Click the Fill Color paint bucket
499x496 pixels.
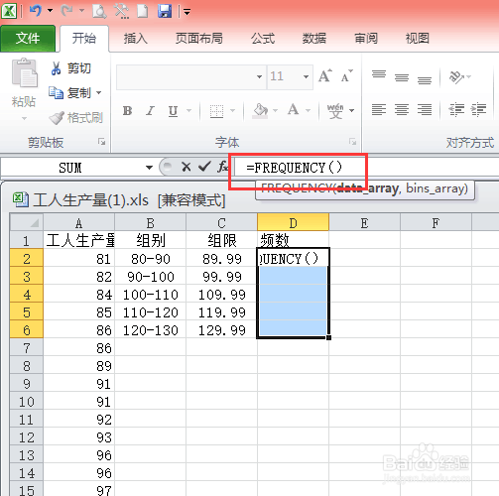click(x=260, y=110)
